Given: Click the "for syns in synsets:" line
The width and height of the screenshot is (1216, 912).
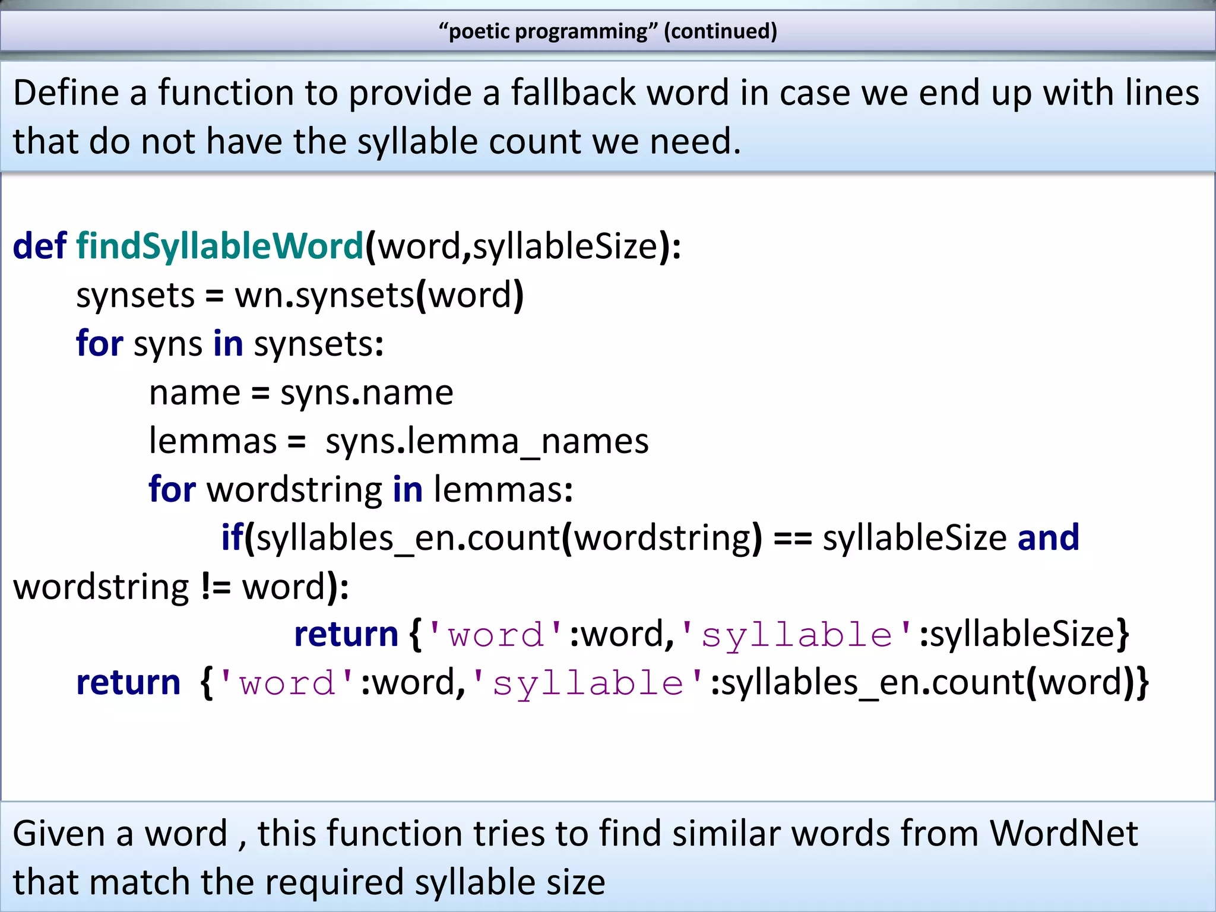Looking at the screenshot, I should (230, 344).
